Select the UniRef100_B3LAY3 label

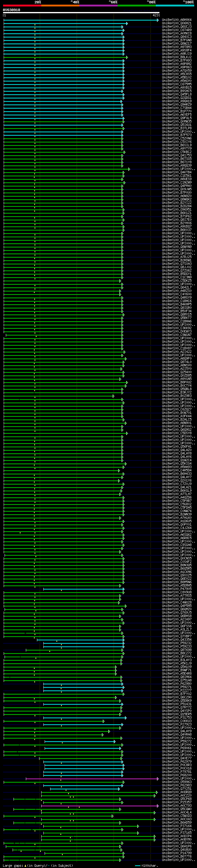tap(177, 660)
